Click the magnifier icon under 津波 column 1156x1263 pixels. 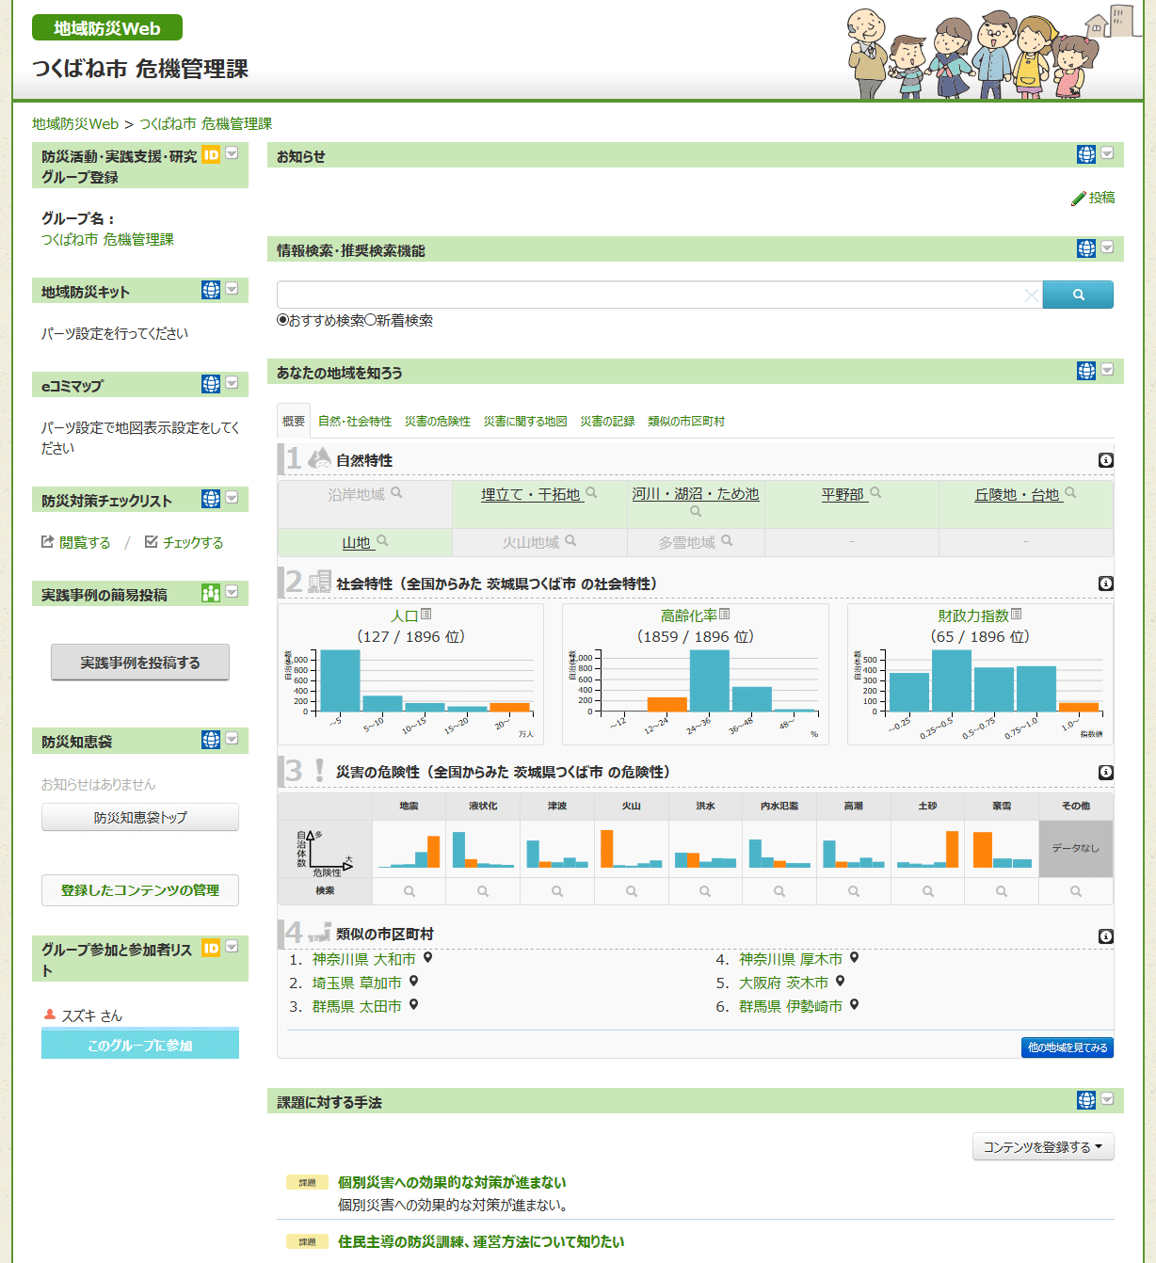557,891
